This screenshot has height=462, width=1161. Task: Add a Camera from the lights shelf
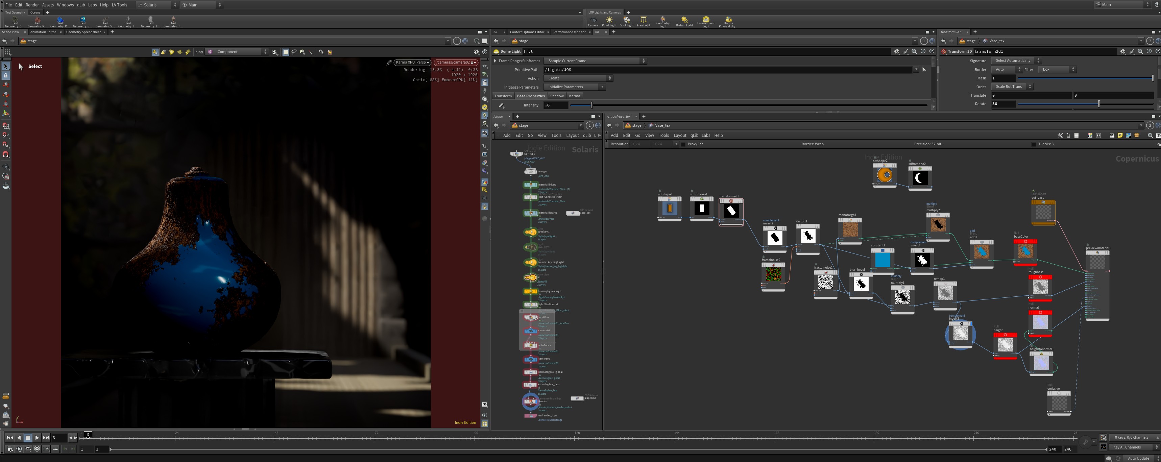pyautogui.click(x=593, y=21)
